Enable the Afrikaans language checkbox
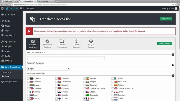 pyautogui.click(x=28, y=79)
